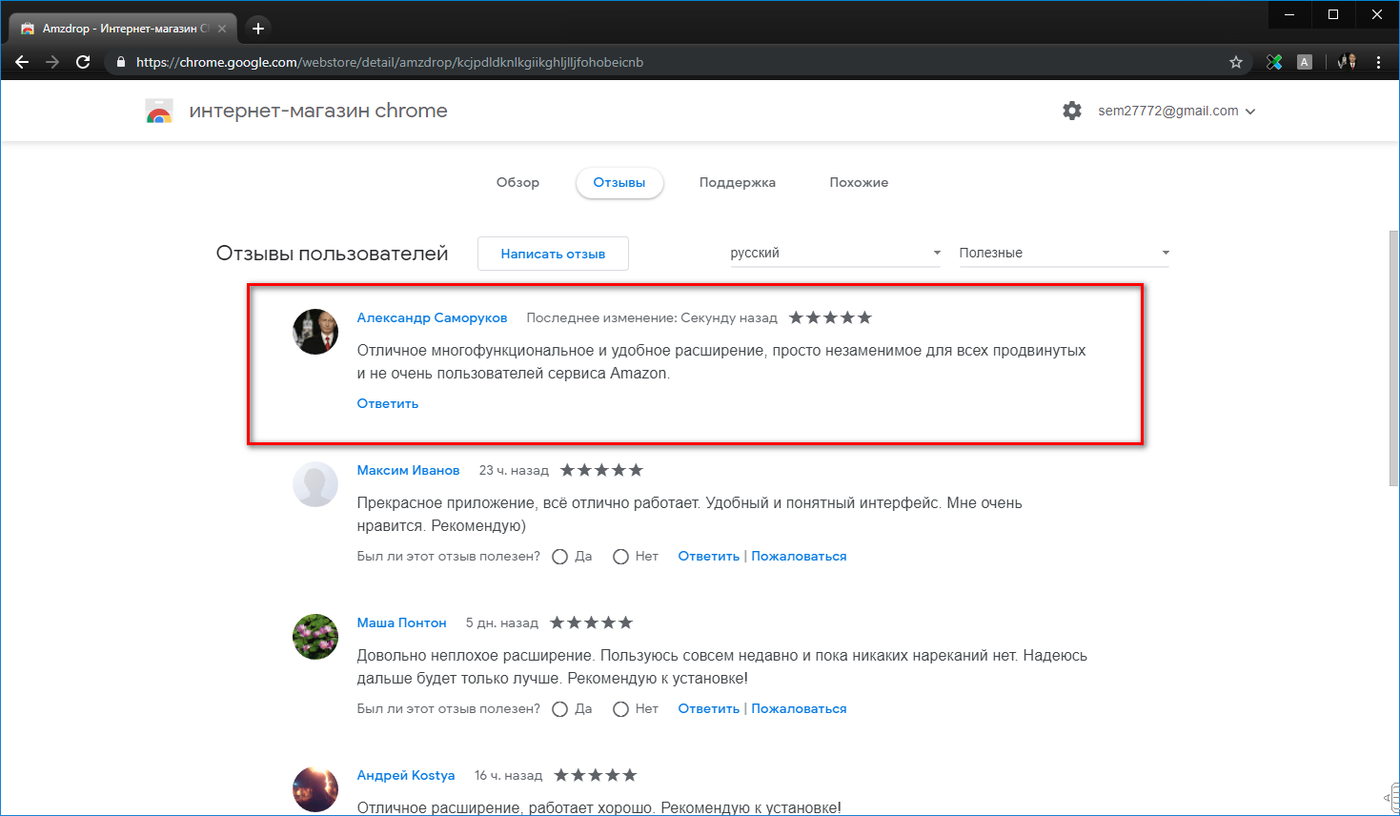
Task: Click review text starting 'Довольно неплохое расширение'
Action: tap(721, 666)
